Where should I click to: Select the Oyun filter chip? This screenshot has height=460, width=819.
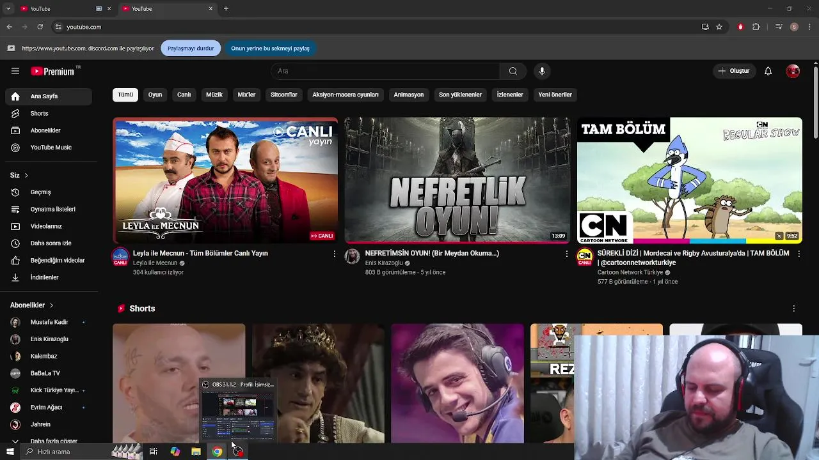155,95
